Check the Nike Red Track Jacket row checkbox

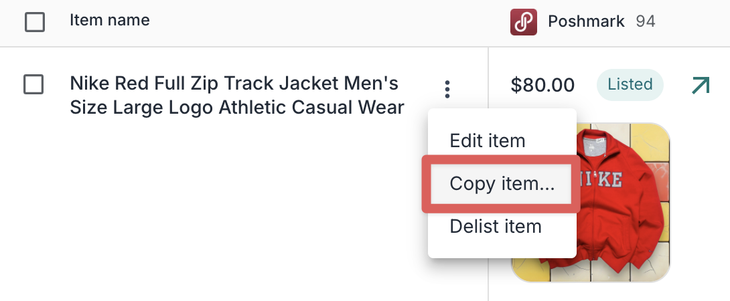[x=33, y=84]
